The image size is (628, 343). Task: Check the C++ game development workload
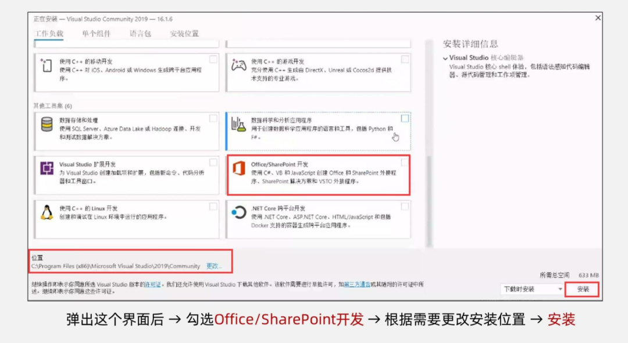[x=405, y=59]
